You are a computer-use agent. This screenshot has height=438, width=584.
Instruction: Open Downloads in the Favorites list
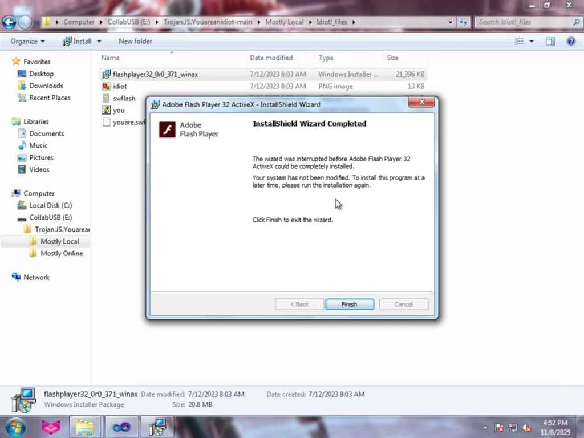pyautogui.click(x=46, y=86)
